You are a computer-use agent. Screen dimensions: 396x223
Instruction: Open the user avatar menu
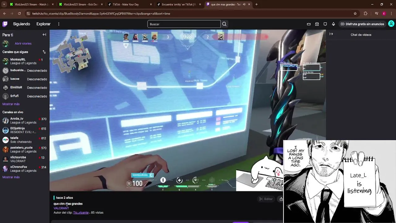click(x=391, y=24)
